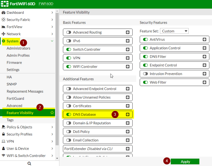Viewport: 212px width, 166px height.
Task: Click the Fortinet logo in header
Action: coord(5,4)
